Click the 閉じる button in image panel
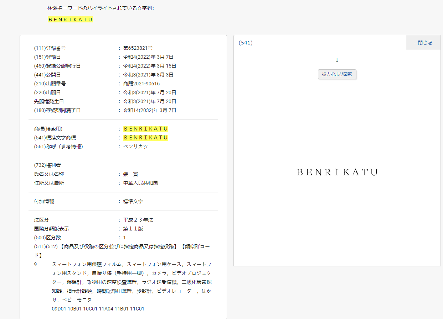The height and width of the screenshot is (319, 443). point(423,43)
